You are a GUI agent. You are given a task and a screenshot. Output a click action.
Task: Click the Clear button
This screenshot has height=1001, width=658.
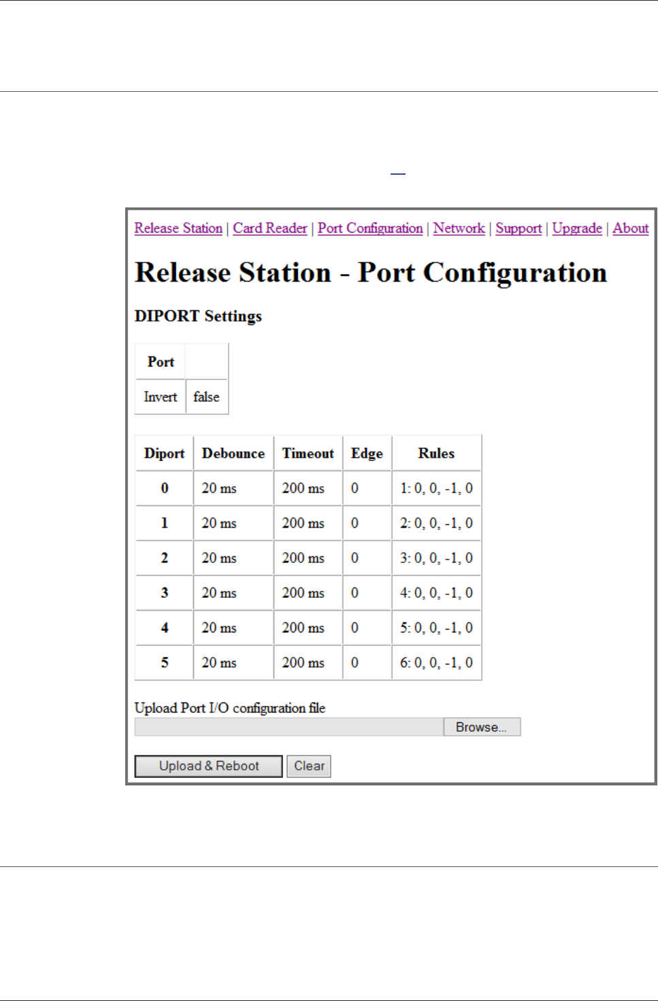coord(309,766)
